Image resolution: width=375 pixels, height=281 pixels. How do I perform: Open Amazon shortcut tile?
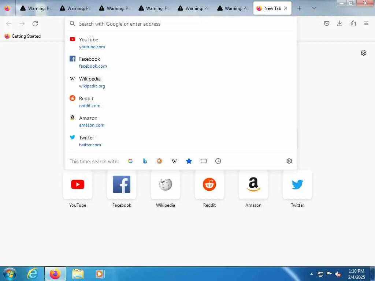(x=253, y=184)
